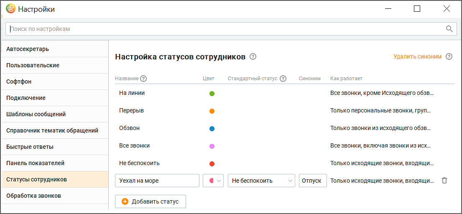Open Справочник тематик обращений section
This screenshot has height=214, width=462.
[55, 130]
